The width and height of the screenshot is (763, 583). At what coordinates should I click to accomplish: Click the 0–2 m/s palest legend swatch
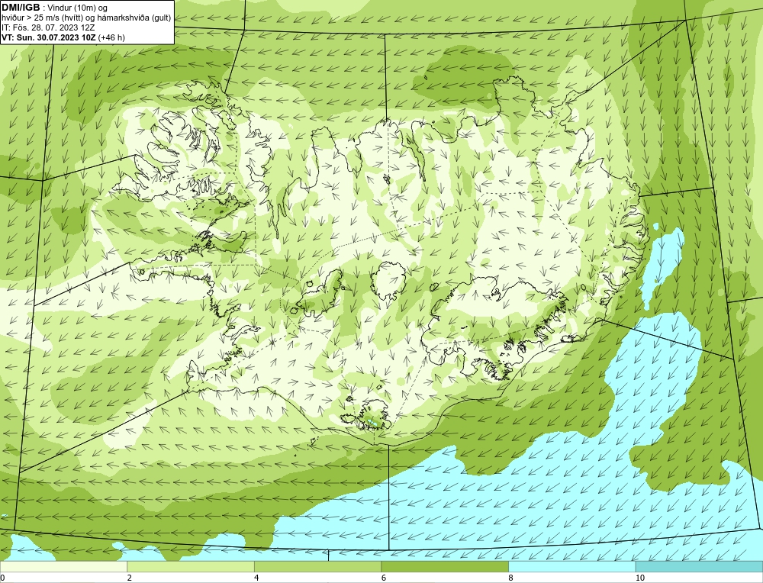(x=64, y=567)
